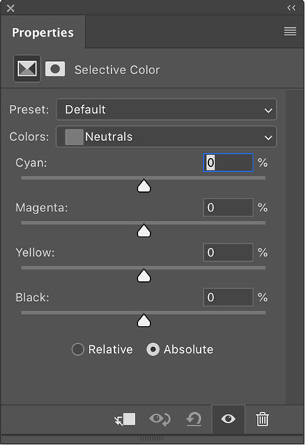This screenshot has width=305, height=445.
Task: Click the Selective Color adjustment icon
Action: (x=27, y=69)
